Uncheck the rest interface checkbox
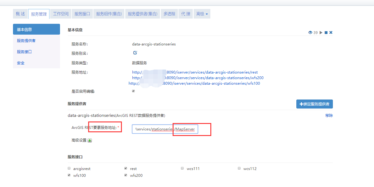374x187 pixels. 126,168
